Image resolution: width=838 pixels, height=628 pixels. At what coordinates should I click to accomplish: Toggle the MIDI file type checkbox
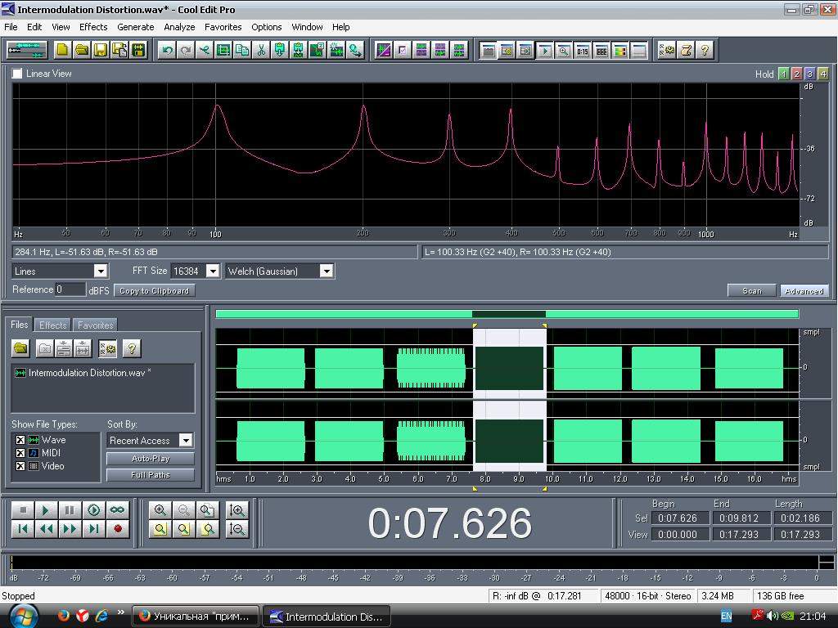click(x=20, y=453)
